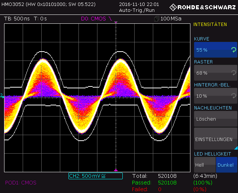The height and width of the screenshot is (193, 238).
Task: Click the green rotary knob icon on KURVE
Action: point(233,50)
